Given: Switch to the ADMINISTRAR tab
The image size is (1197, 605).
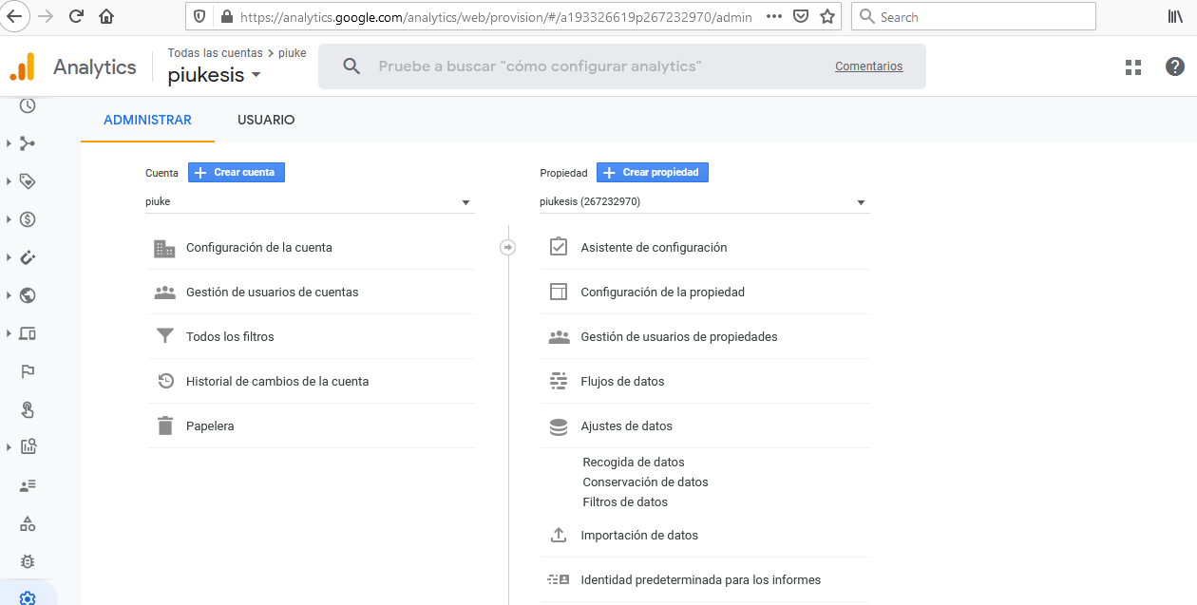Looking at the screenshot, I should click(x=147, y=120).
